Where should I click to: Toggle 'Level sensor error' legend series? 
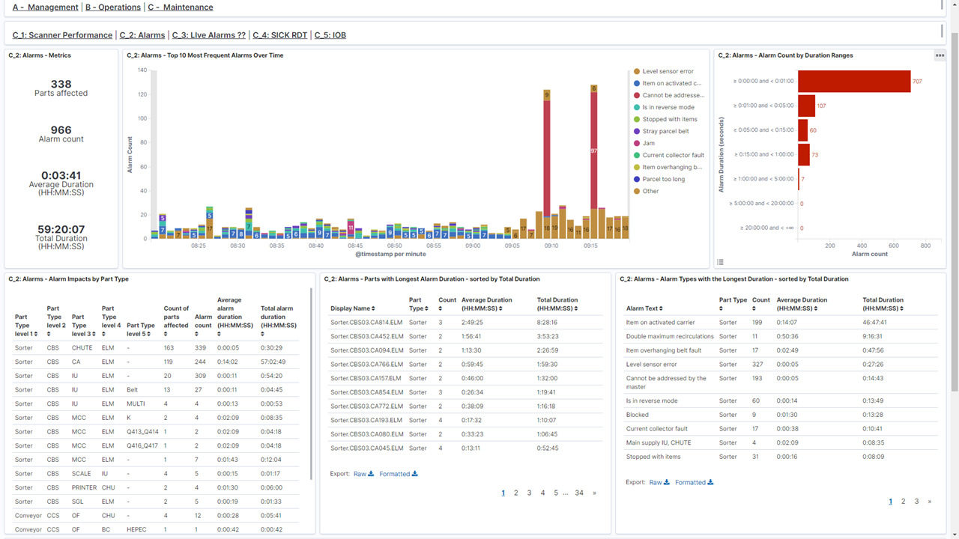pyautogui.click(x=668, y=71)
